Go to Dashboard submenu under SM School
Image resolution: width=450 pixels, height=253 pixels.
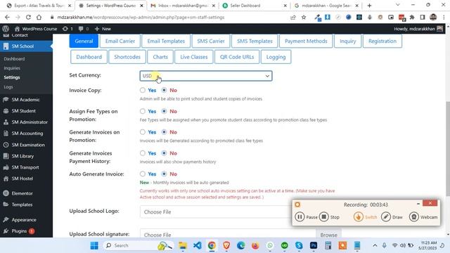pos(14,59)
